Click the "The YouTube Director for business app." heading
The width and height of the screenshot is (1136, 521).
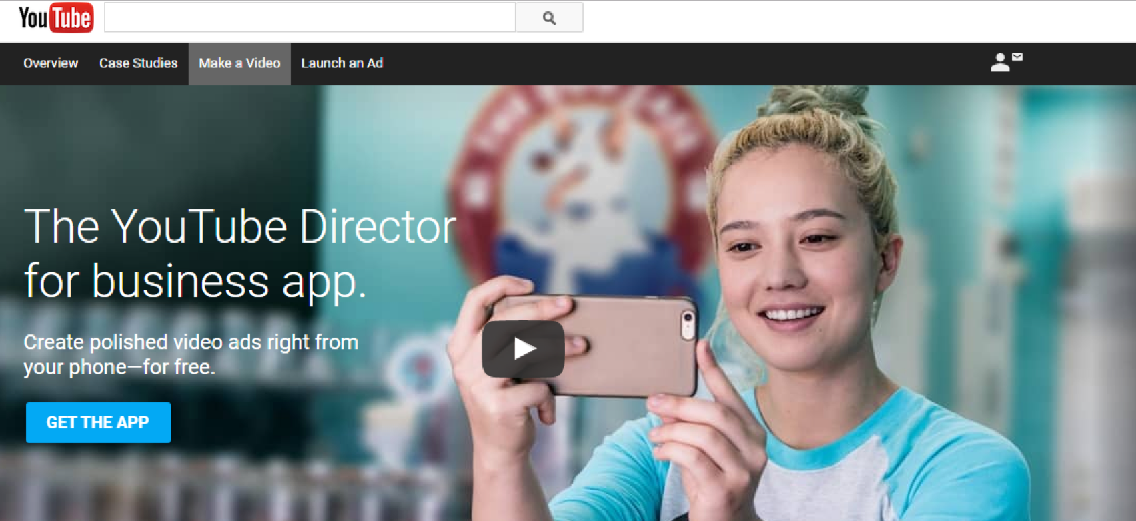[x=240, y=253]
